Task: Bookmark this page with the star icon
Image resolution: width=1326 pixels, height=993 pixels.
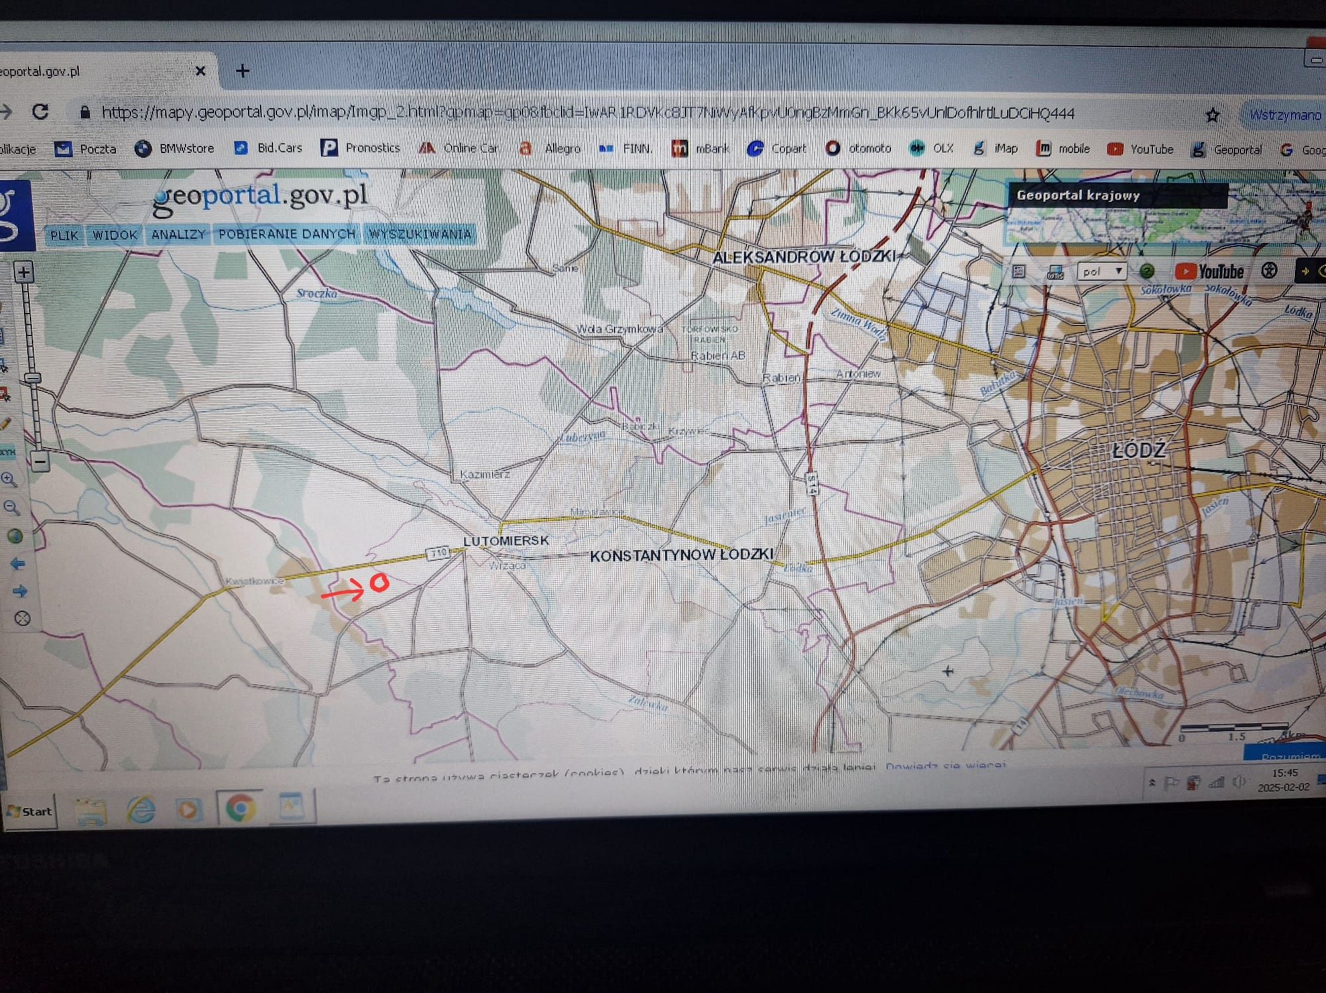Action: coord(1213,115)
